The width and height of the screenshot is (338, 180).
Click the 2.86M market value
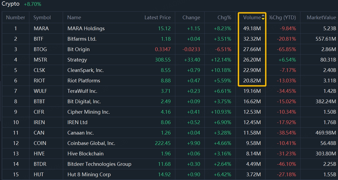tap(328, 49)
